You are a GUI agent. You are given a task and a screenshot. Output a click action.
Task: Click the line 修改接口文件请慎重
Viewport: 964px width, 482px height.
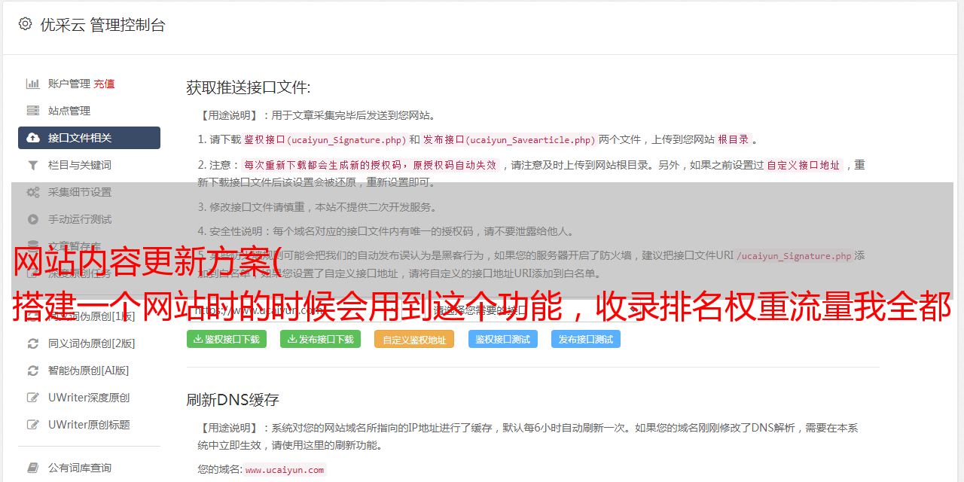318,207
